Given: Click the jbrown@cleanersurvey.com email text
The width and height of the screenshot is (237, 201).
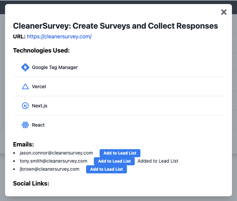Looking at the screenshot, I should [x=49, y=169].
